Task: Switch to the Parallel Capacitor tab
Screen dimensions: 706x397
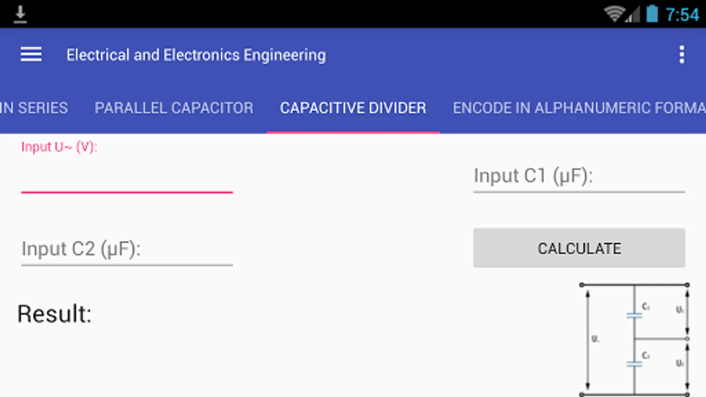Action: tap(174, 108)
